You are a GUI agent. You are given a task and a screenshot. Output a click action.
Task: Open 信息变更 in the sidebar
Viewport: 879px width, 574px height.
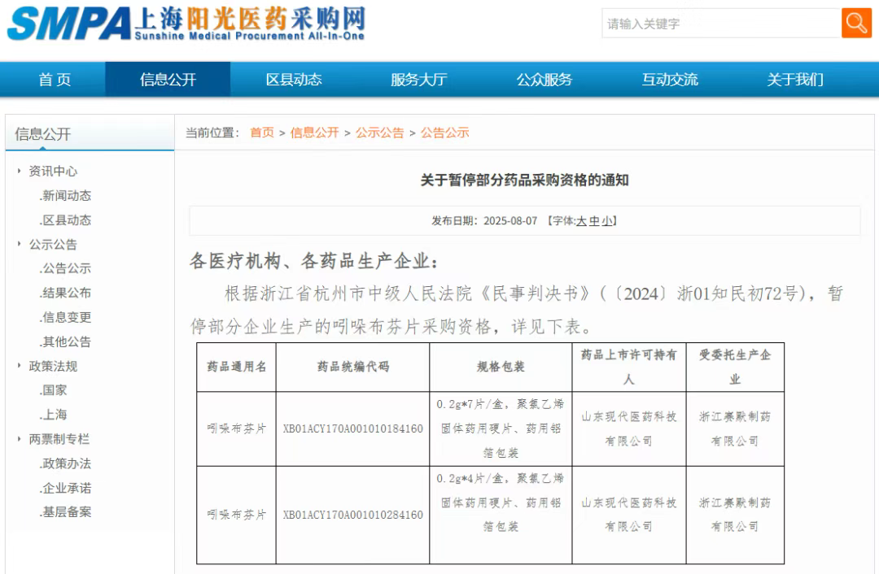click(x=66, y=317)
